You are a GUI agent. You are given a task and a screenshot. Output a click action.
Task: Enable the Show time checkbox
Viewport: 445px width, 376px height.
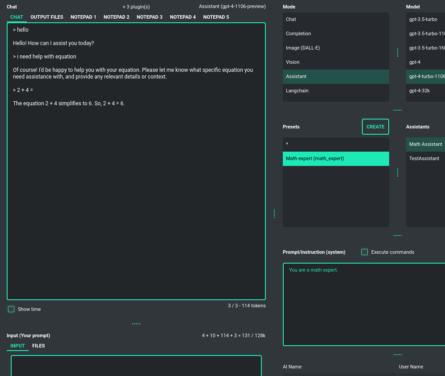coord(11,309)
